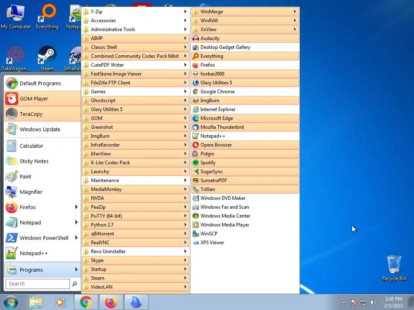
Task: Open the Audacity headphones icon
Action: point(196,38)
